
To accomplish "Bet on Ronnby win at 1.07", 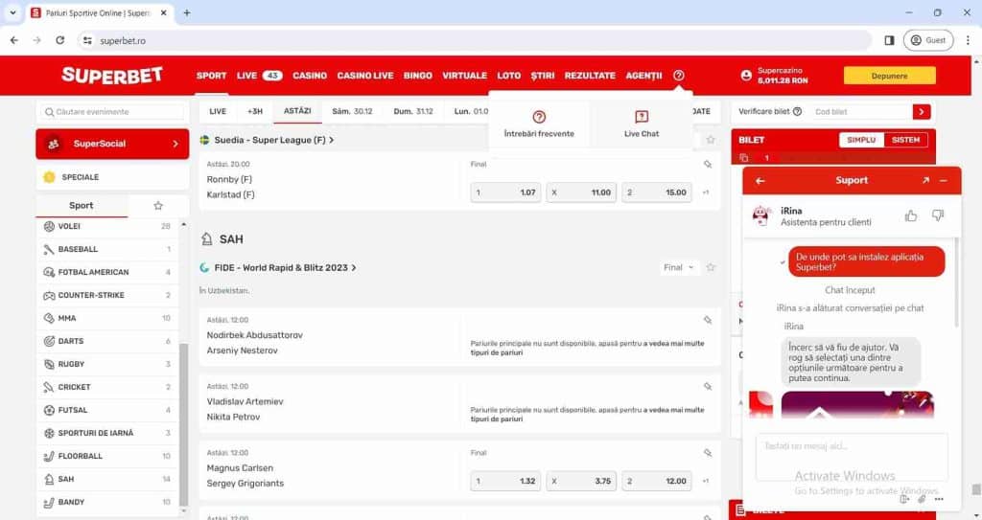I will 505,192.
